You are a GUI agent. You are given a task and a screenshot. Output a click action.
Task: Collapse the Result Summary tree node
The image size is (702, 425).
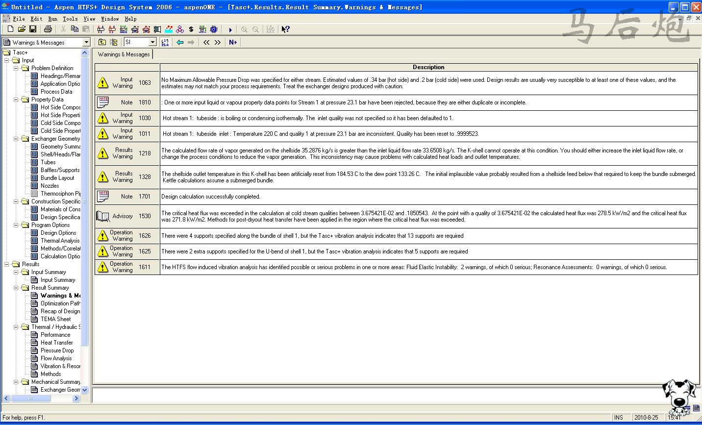coord(16,288)
